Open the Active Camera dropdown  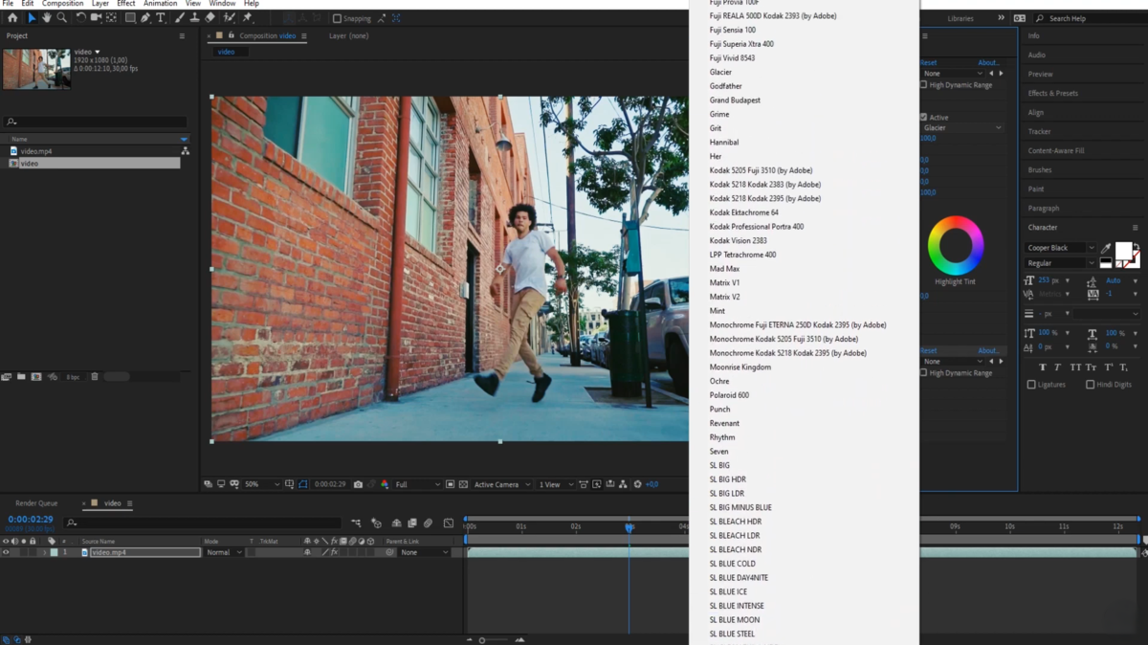pyautogui.click(x=501, y=484)
